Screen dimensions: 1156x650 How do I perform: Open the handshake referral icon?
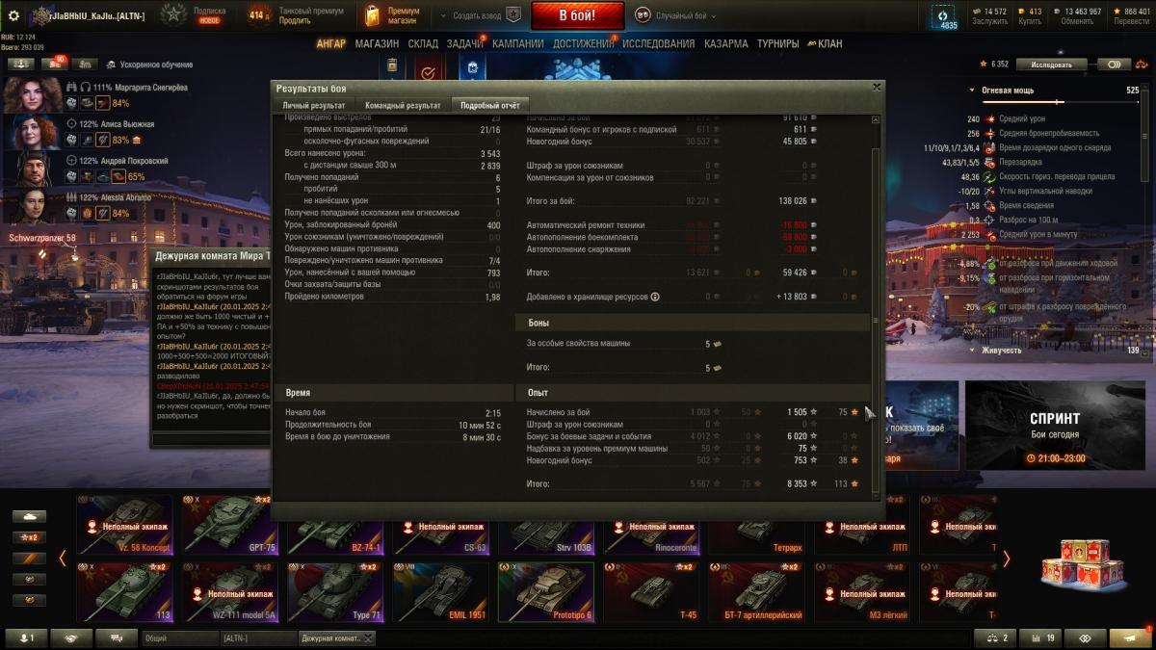71,637
